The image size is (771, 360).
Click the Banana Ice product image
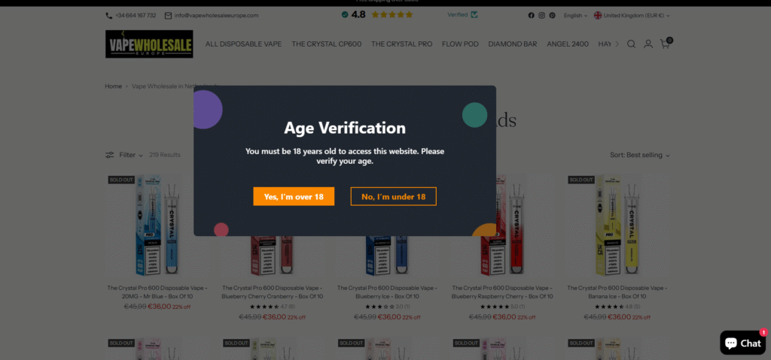[x=617, y=225]
